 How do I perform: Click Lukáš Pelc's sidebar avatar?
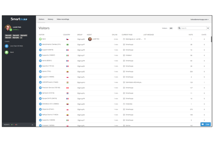coord(8,28)
